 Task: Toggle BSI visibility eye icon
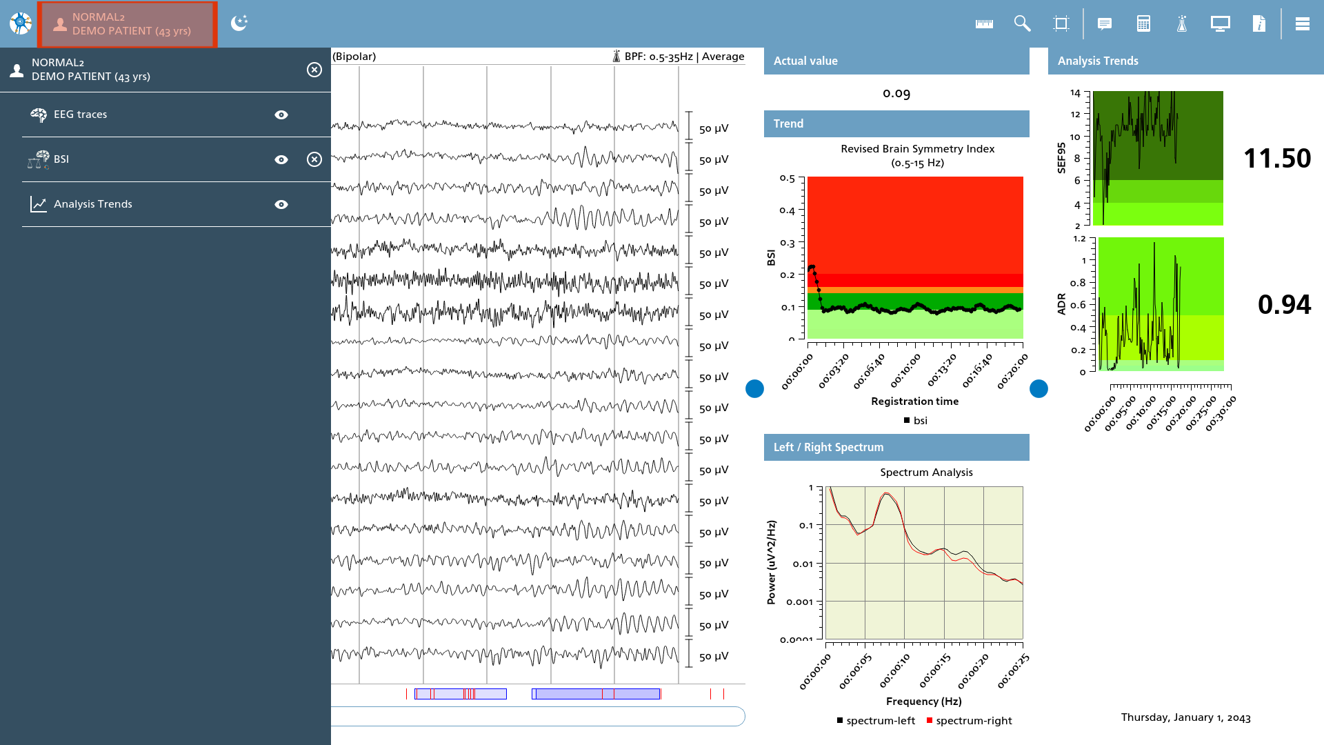[281, 159]
